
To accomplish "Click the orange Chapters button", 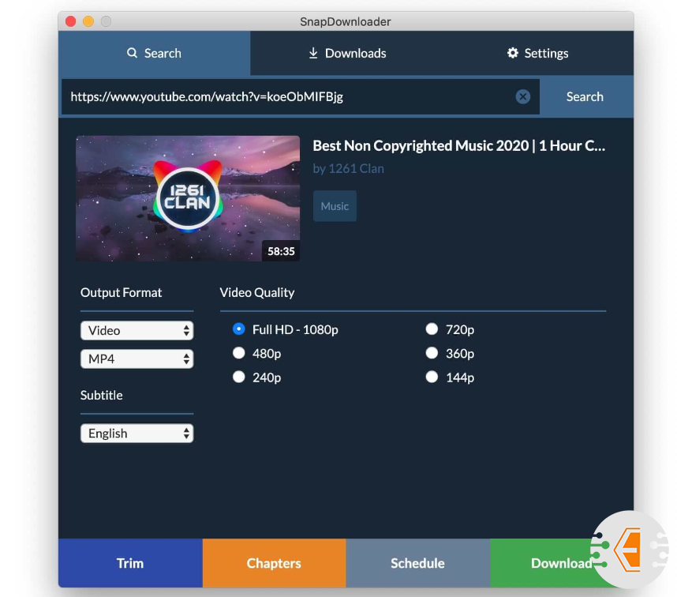I will (274, 563).
